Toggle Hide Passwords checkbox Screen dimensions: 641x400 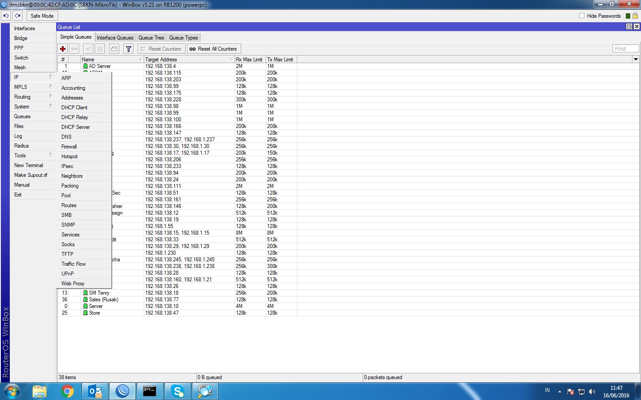click(x=582, y=16)
